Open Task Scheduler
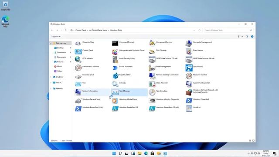 click(158, 92)
